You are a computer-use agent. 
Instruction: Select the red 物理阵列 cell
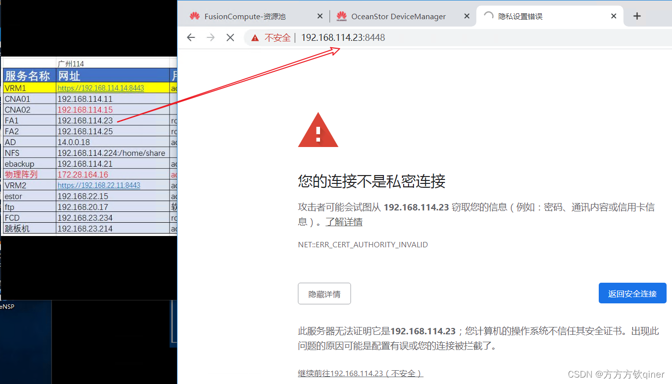(29, 175)
